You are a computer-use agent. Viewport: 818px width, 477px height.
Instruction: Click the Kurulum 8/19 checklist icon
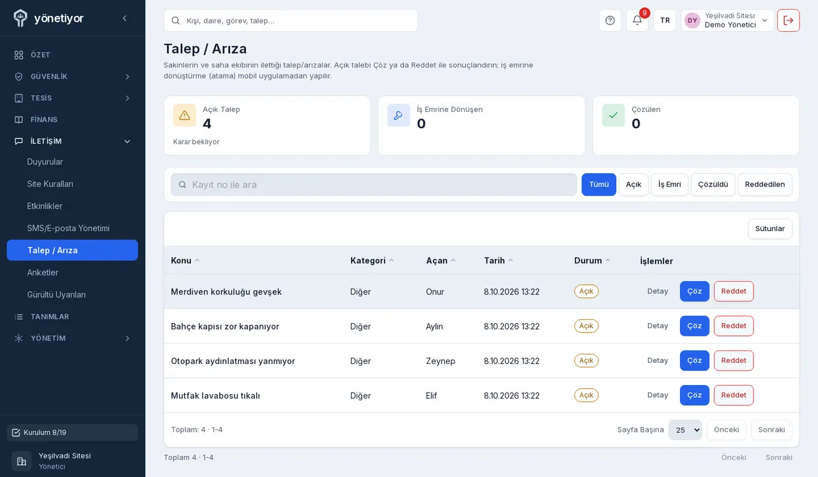[x=16, y=433]
